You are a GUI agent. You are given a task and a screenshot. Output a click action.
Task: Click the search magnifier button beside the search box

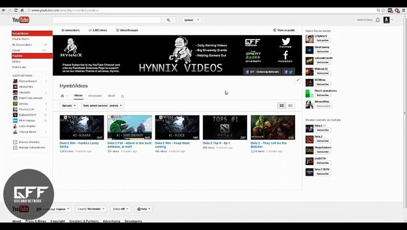click(168, 20)
